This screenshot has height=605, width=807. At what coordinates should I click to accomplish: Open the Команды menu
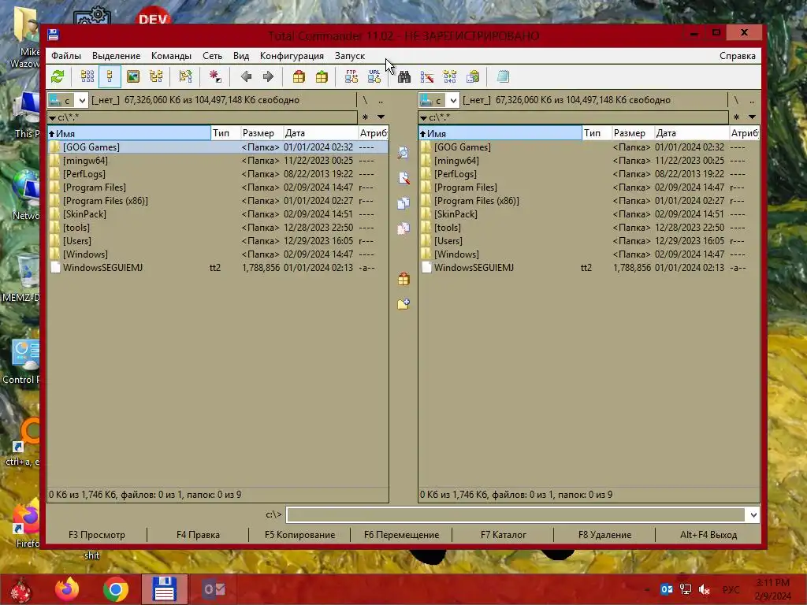pyautogui.click(x=171, y=56)
